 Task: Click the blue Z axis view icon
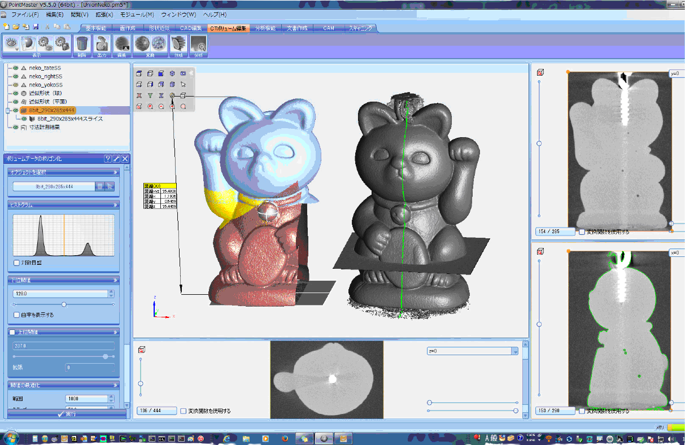(x=161, y=95)
